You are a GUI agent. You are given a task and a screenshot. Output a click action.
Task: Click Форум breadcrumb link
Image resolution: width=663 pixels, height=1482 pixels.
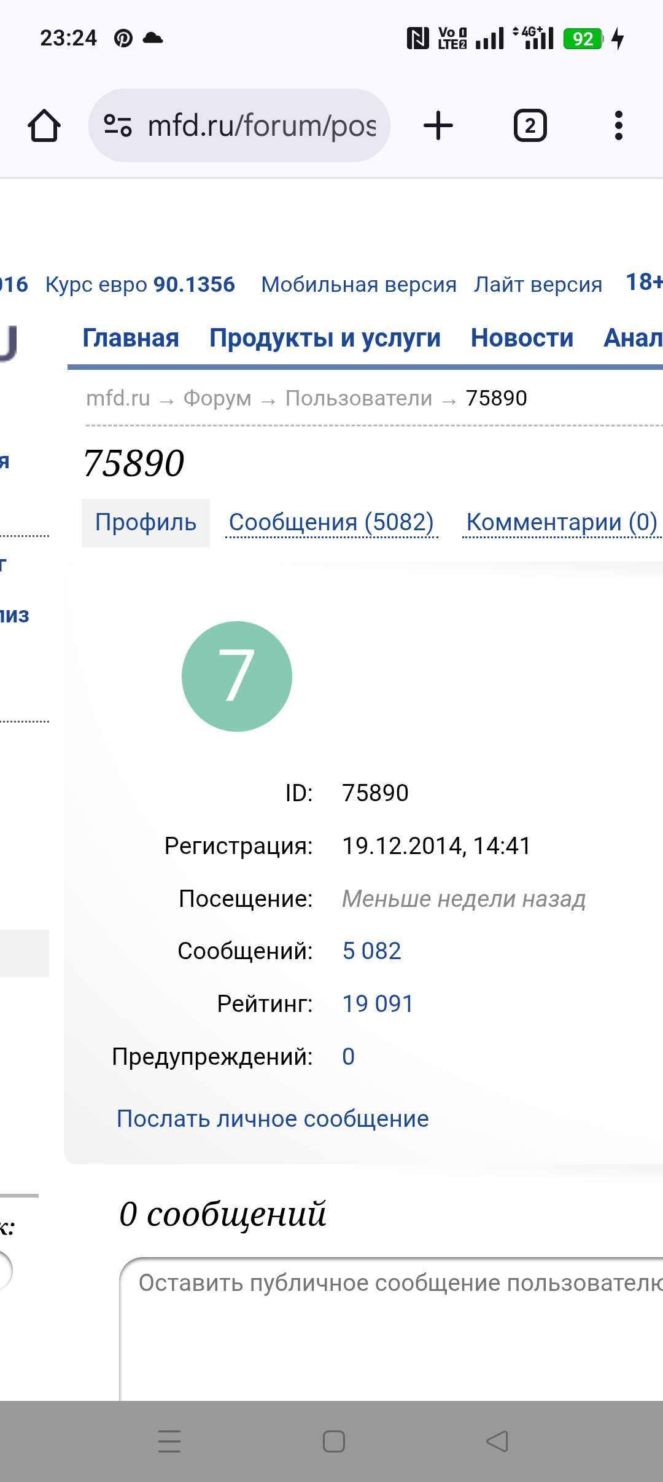point(217,398)
